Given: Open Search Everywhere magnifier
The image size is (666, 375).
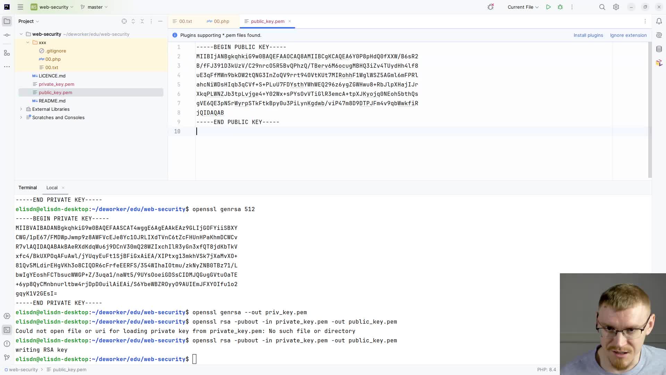Looking at the screenshot, I should (x=602, y=7).
